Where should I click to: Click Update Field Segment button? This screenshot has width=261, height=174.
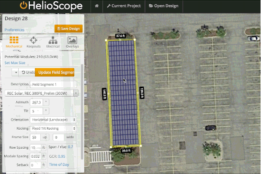pyautogui.click(x=55, y=72)
